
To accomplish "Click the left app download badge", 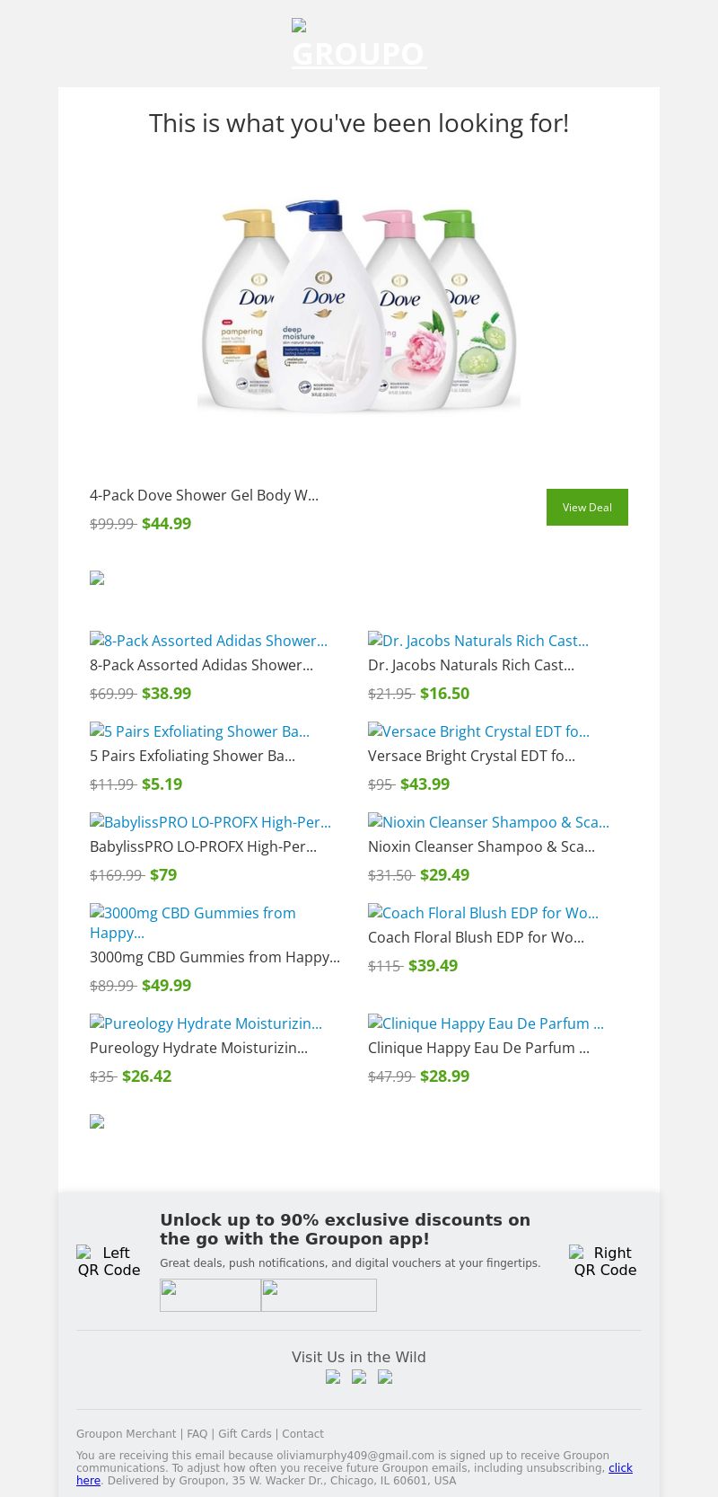I will [x=210, y=1295].
